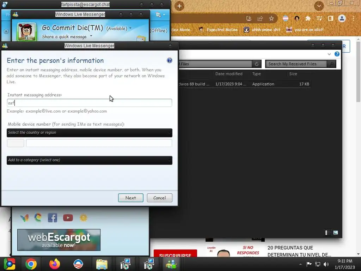
Task: Click the Messenger profile display picture
Action: (x=27, y=32)
